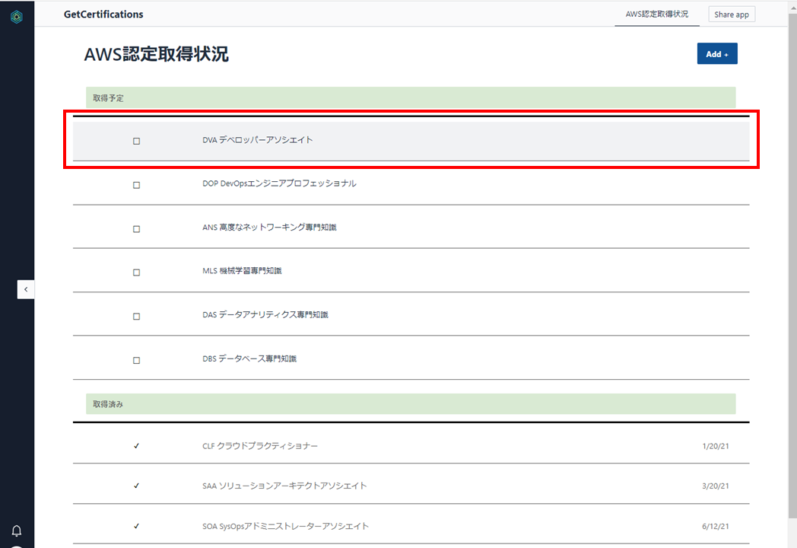This screenshot has width=797, height=548.
Task: Check the DBS データベース専門知識 checkbox
Action: click(x=136, y=360)
